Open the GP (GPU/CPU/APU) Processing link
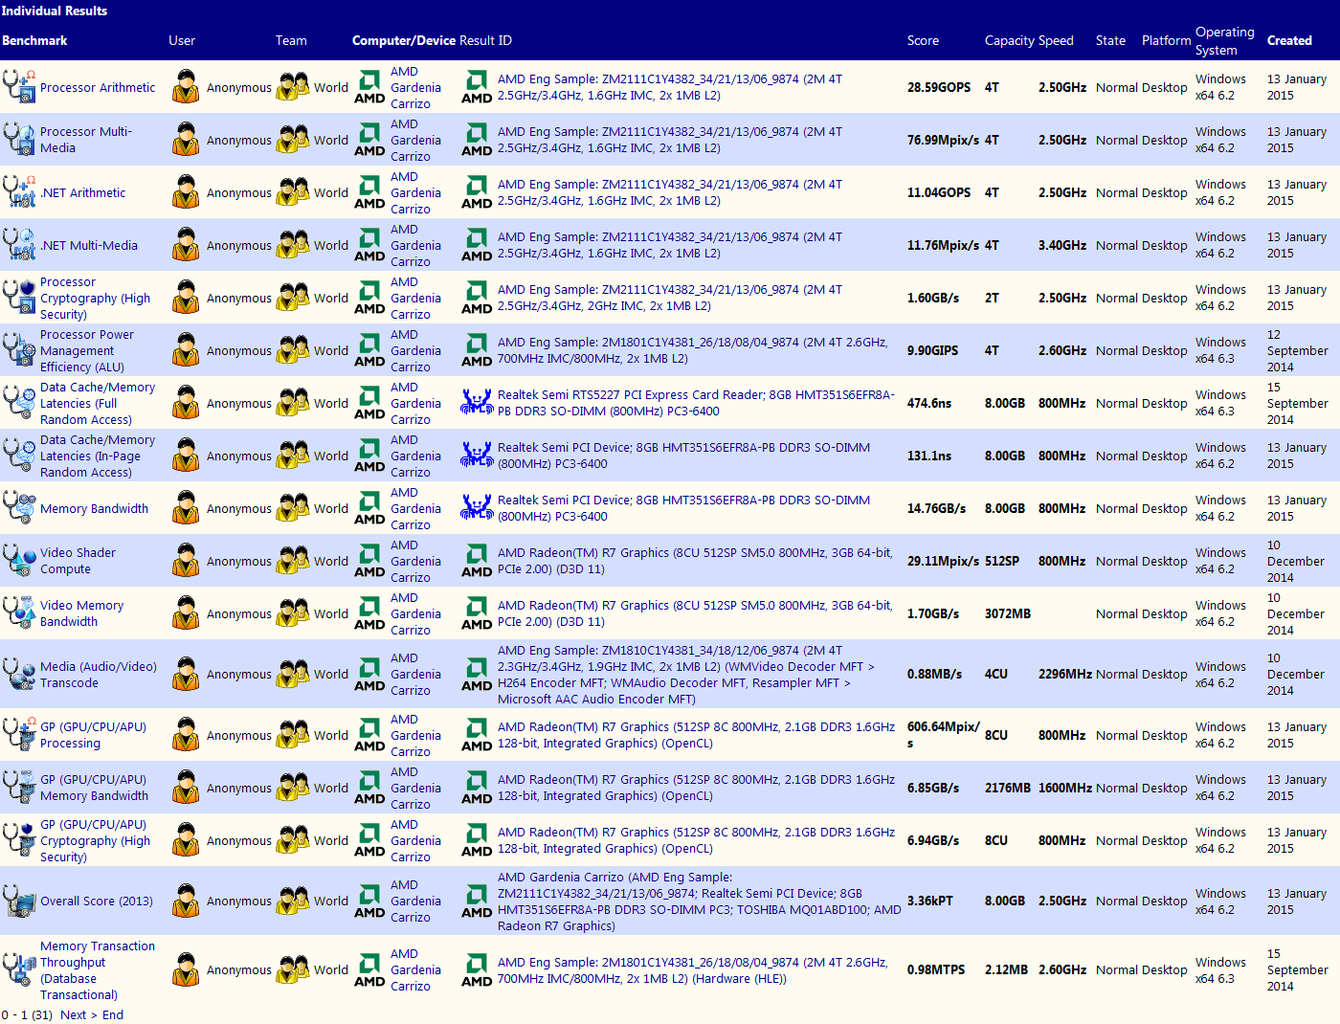 coord(93,735)
